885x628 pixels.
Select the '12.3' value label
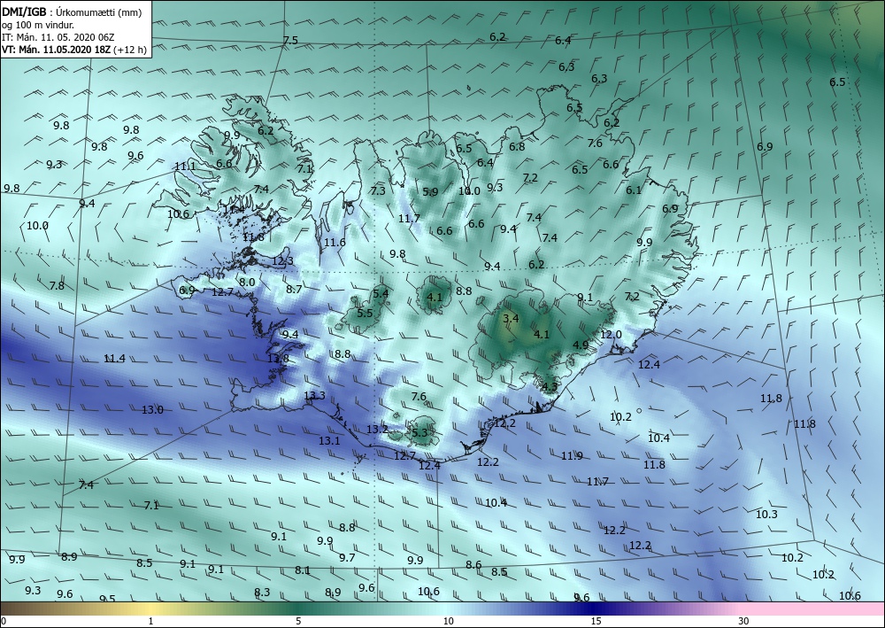pos(283,261)
